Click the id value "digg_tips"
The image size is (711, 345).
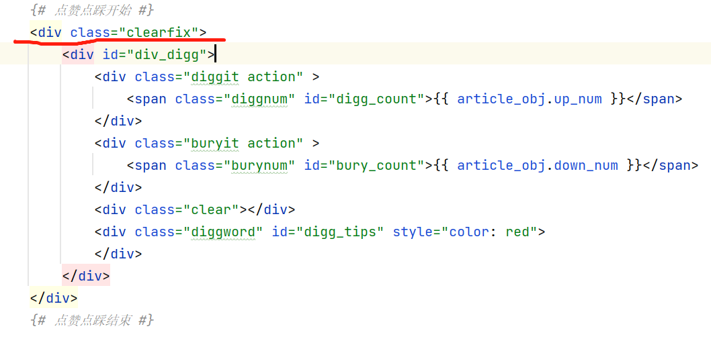[x=339, y=232]
